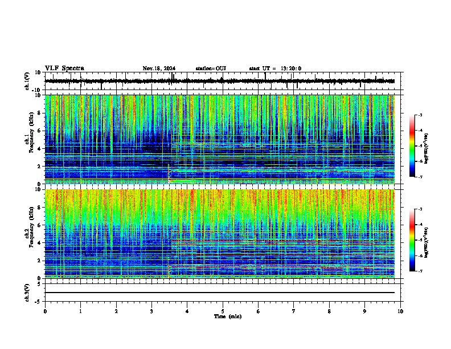Click time axis tick label "5"
The height and width of the screenshot is (349, 451).
[x=223, y=311]
